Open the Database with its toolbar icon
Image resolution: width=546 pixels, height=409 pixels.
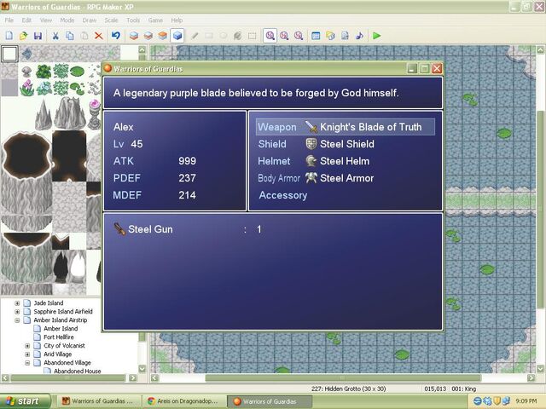coord(316,36)
